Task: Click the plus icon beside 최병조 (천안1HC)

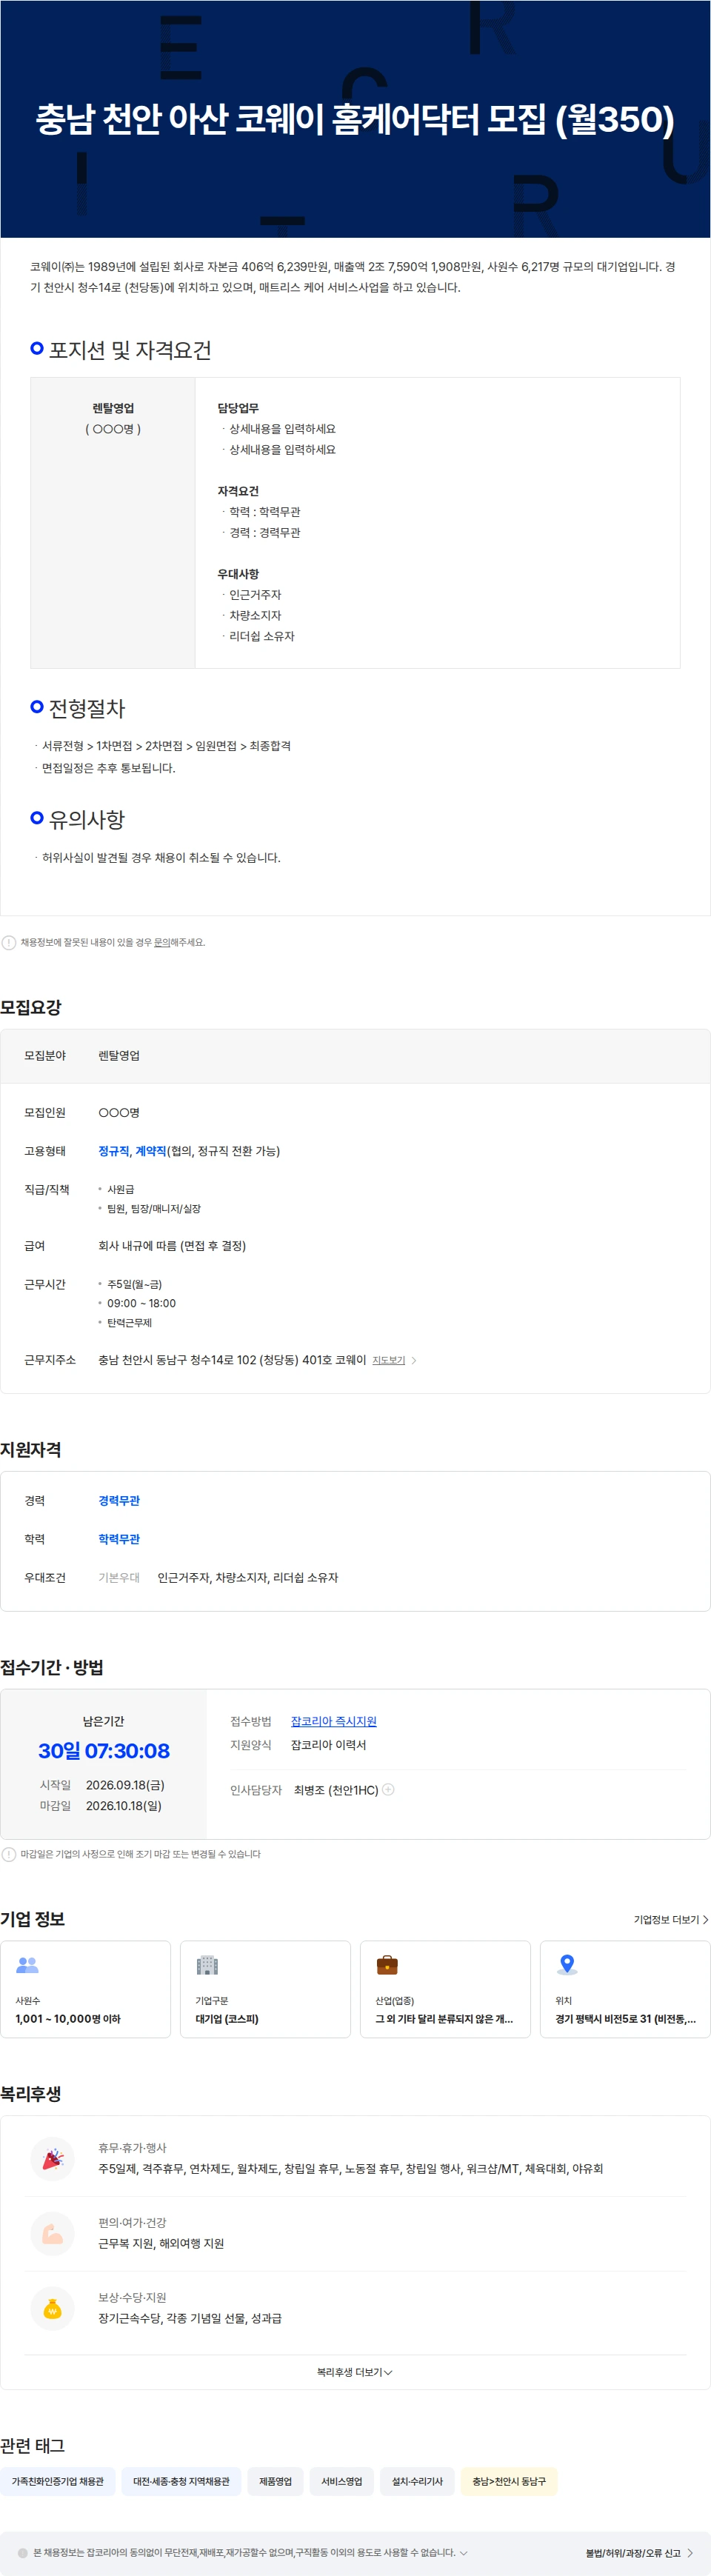Action: (x=388, y=1790)
